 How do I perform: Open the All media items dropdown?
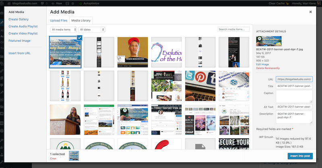click(64, 29)
